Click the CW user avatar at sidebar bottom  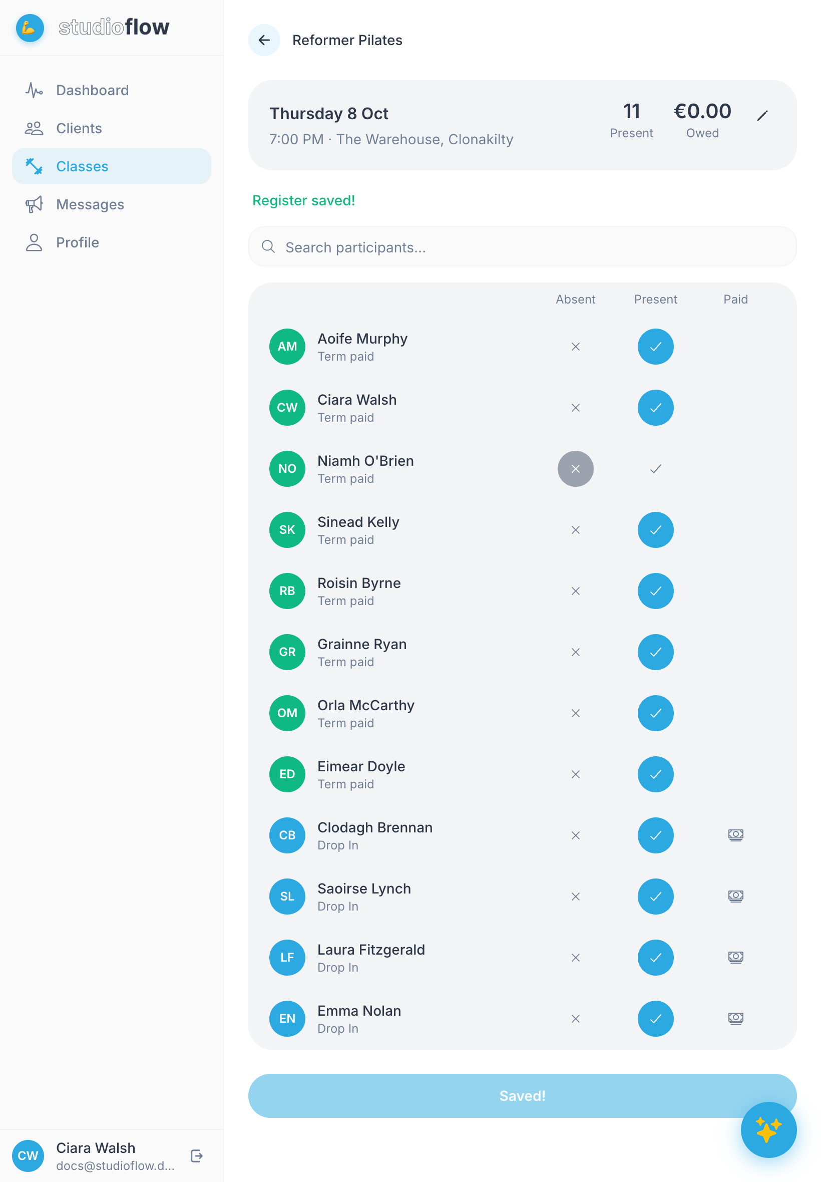28,1156
